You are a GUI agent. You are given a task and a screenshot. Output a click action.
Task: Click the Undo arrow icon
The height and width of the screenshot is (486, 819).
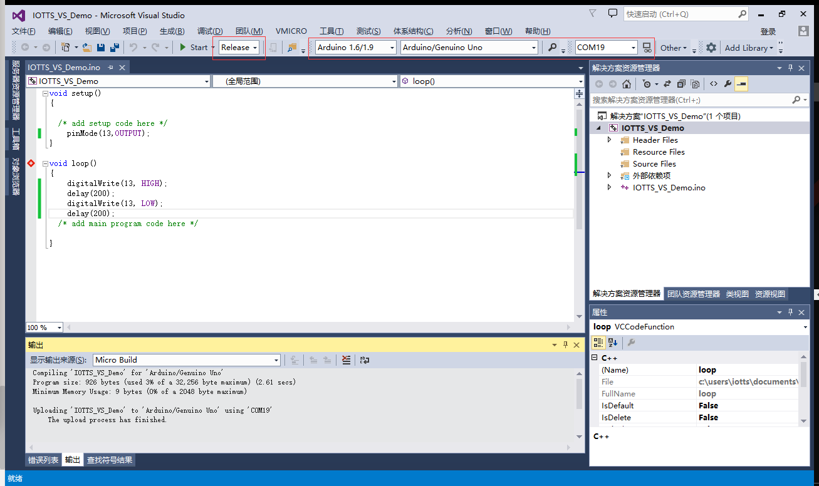coord(133,47)
